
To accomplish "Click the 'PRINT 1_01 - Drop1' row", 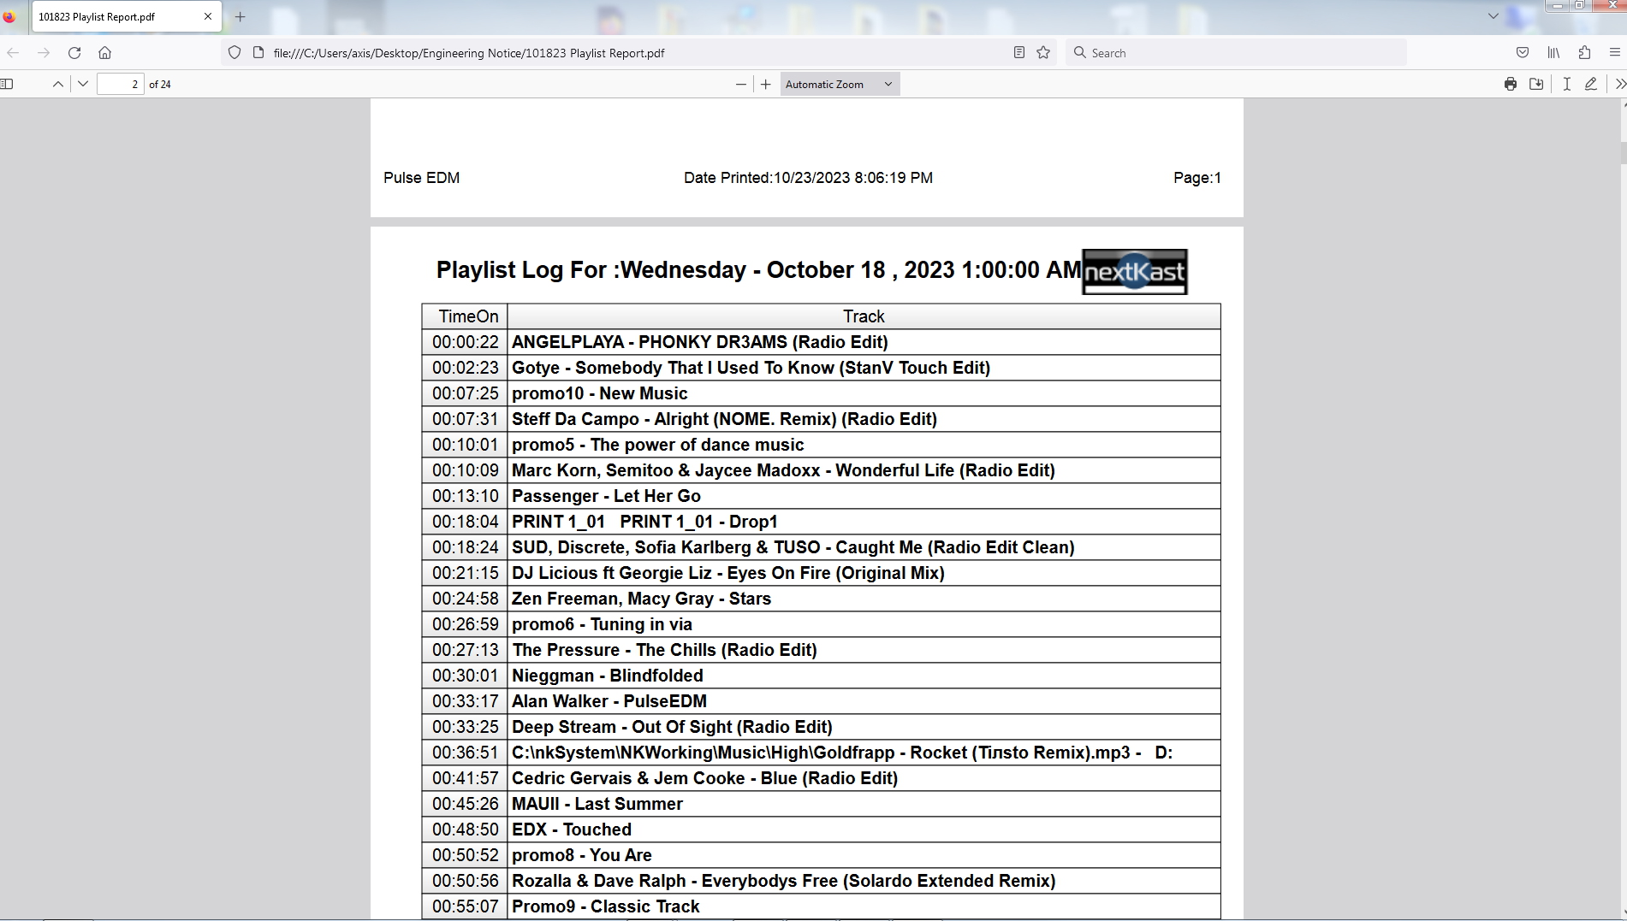I will pyautogui.click(x=821, y=522).
